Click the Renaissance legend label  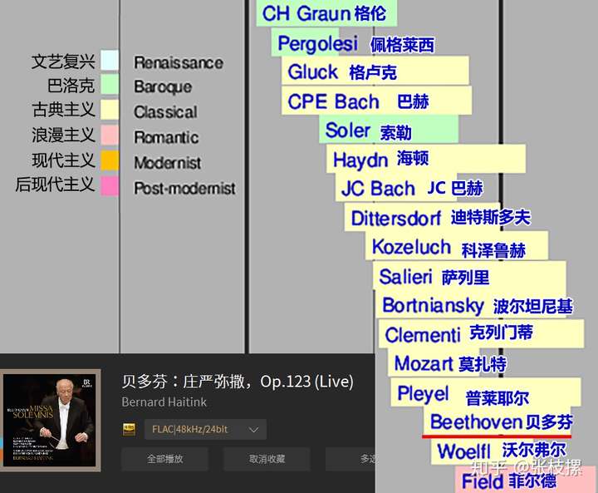point(179,63)
